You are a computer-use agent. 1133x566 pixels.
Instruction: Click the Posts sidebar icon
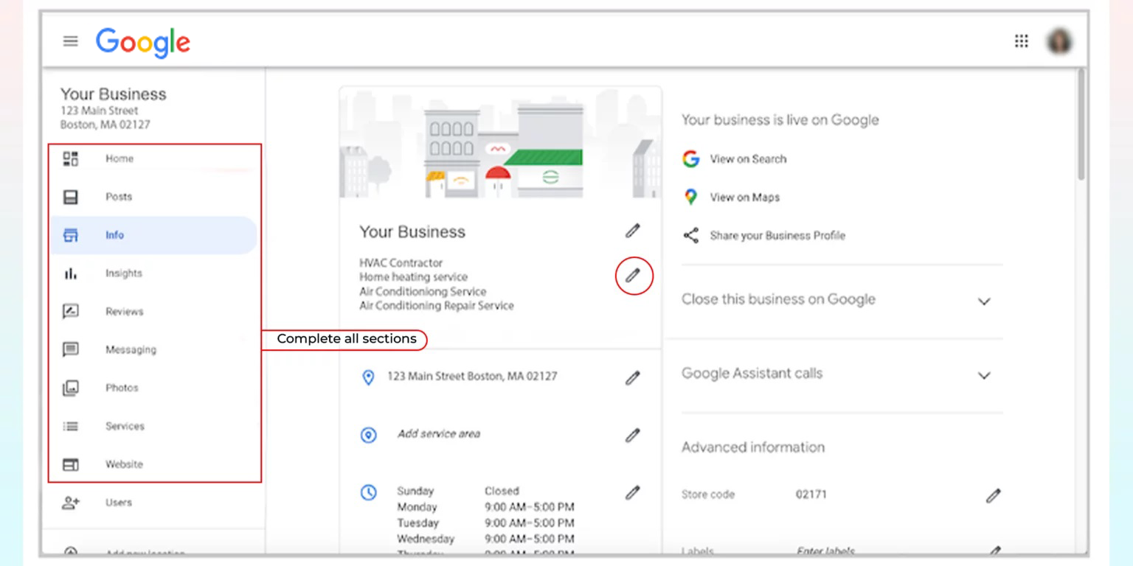point(70,197)
